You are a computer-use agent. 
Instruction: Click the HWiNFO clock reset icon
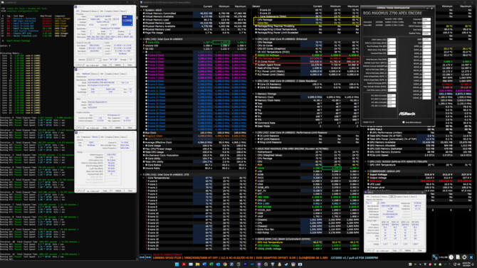[x=451, y=257]
